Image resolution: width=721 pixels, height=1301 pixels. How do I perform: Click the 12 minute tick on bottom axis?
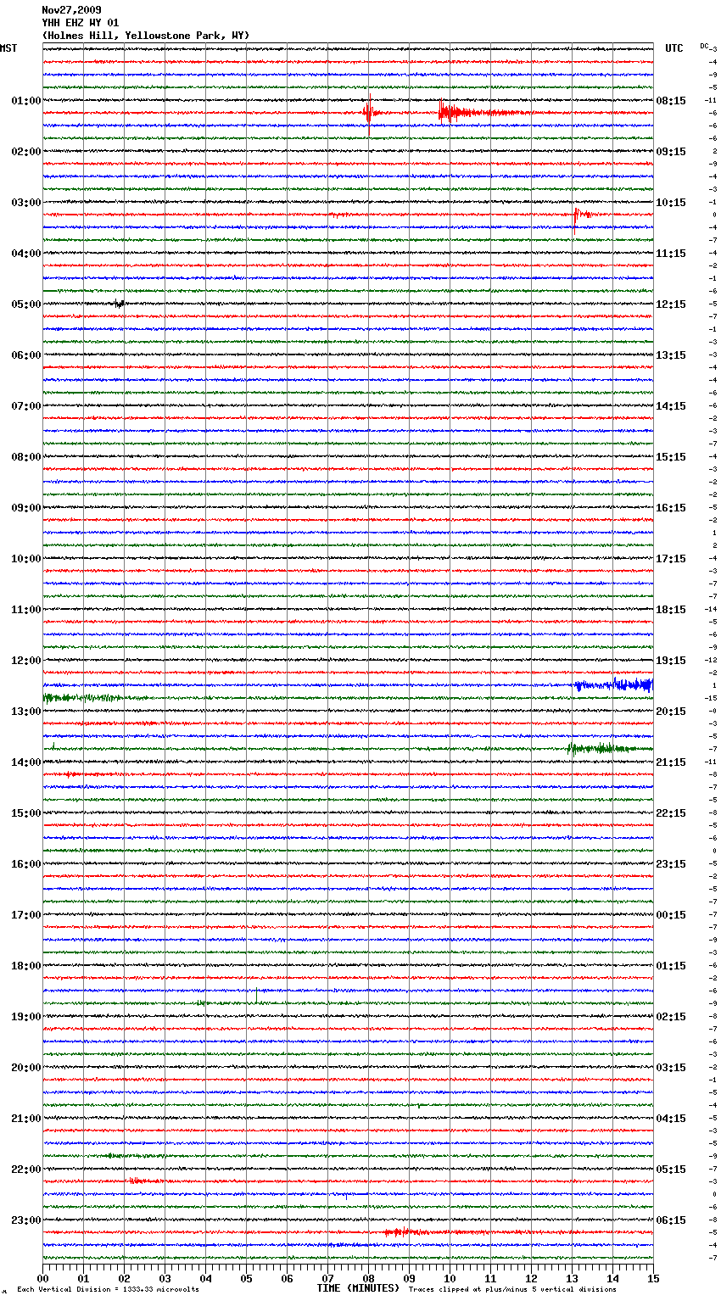click(x=531, y=1278)
